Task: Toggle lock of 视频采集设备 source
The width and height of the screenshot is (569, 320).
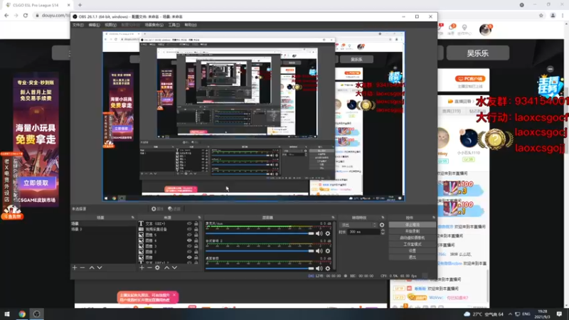Action: pos(196,229)
